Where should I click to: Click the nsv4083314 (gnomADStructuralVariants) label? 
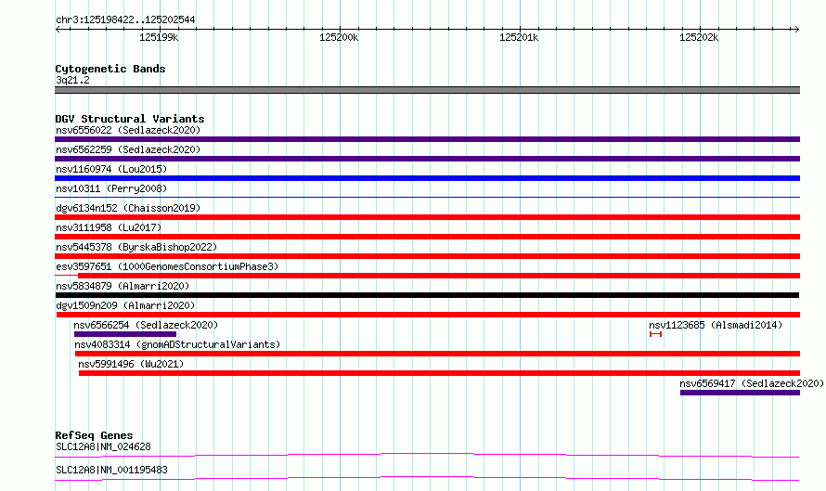pyautogui.click(x=177, y=344)
